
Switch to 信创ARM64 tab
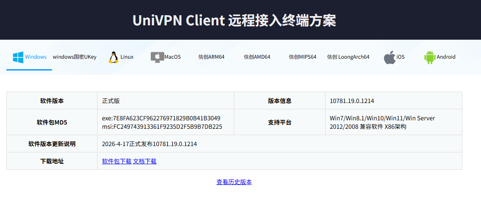click(x=211, y=57)
